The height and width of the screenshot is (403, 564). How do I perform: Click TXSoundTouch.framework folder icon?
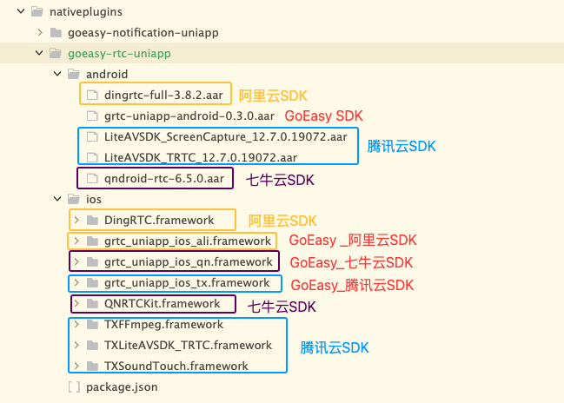[92, 366]
